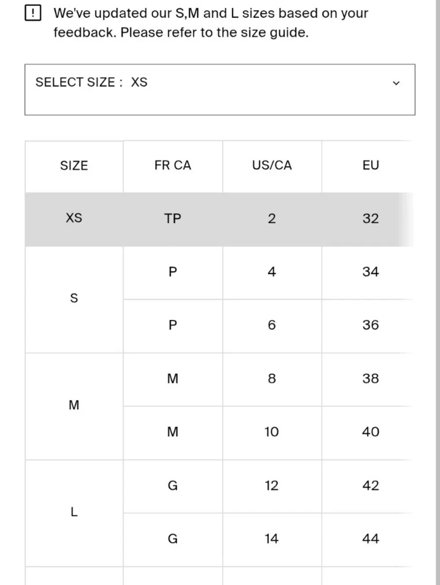The image size is (440, 585).
Task: Select the S size cell
Action: tap(74, 299)
